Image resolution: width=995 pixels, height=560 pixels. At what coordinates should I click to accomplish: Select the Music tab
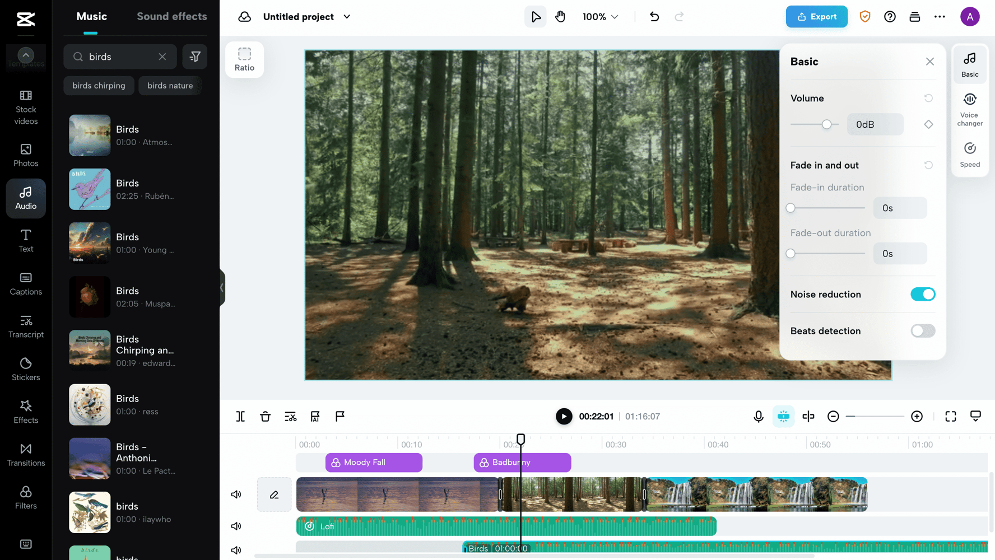click(91, 16)
